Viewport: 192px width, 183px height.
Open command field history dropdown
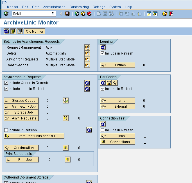coord(53,13)
